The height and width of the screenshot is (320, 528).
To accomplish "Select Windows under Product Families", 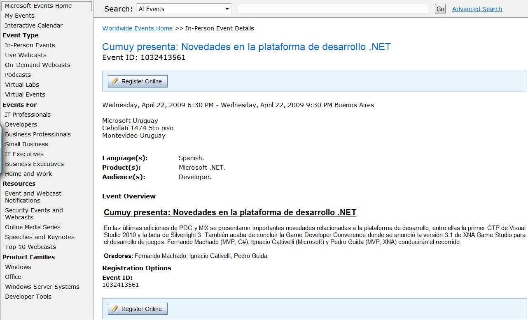I will click(18, 267).
